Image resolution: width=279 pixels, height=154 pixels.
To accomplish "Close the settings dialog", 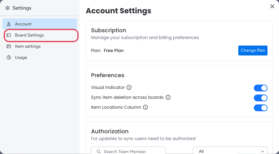I will coord(272,7).
